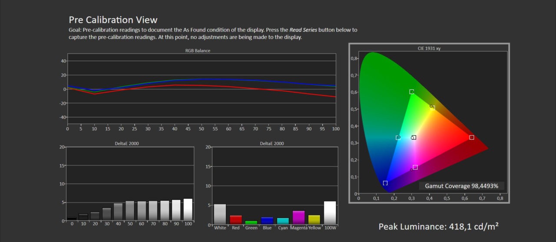Screen dimensions: 556x242
Task: Click the Red bar in color DeltaE chart
Action: 236,220
